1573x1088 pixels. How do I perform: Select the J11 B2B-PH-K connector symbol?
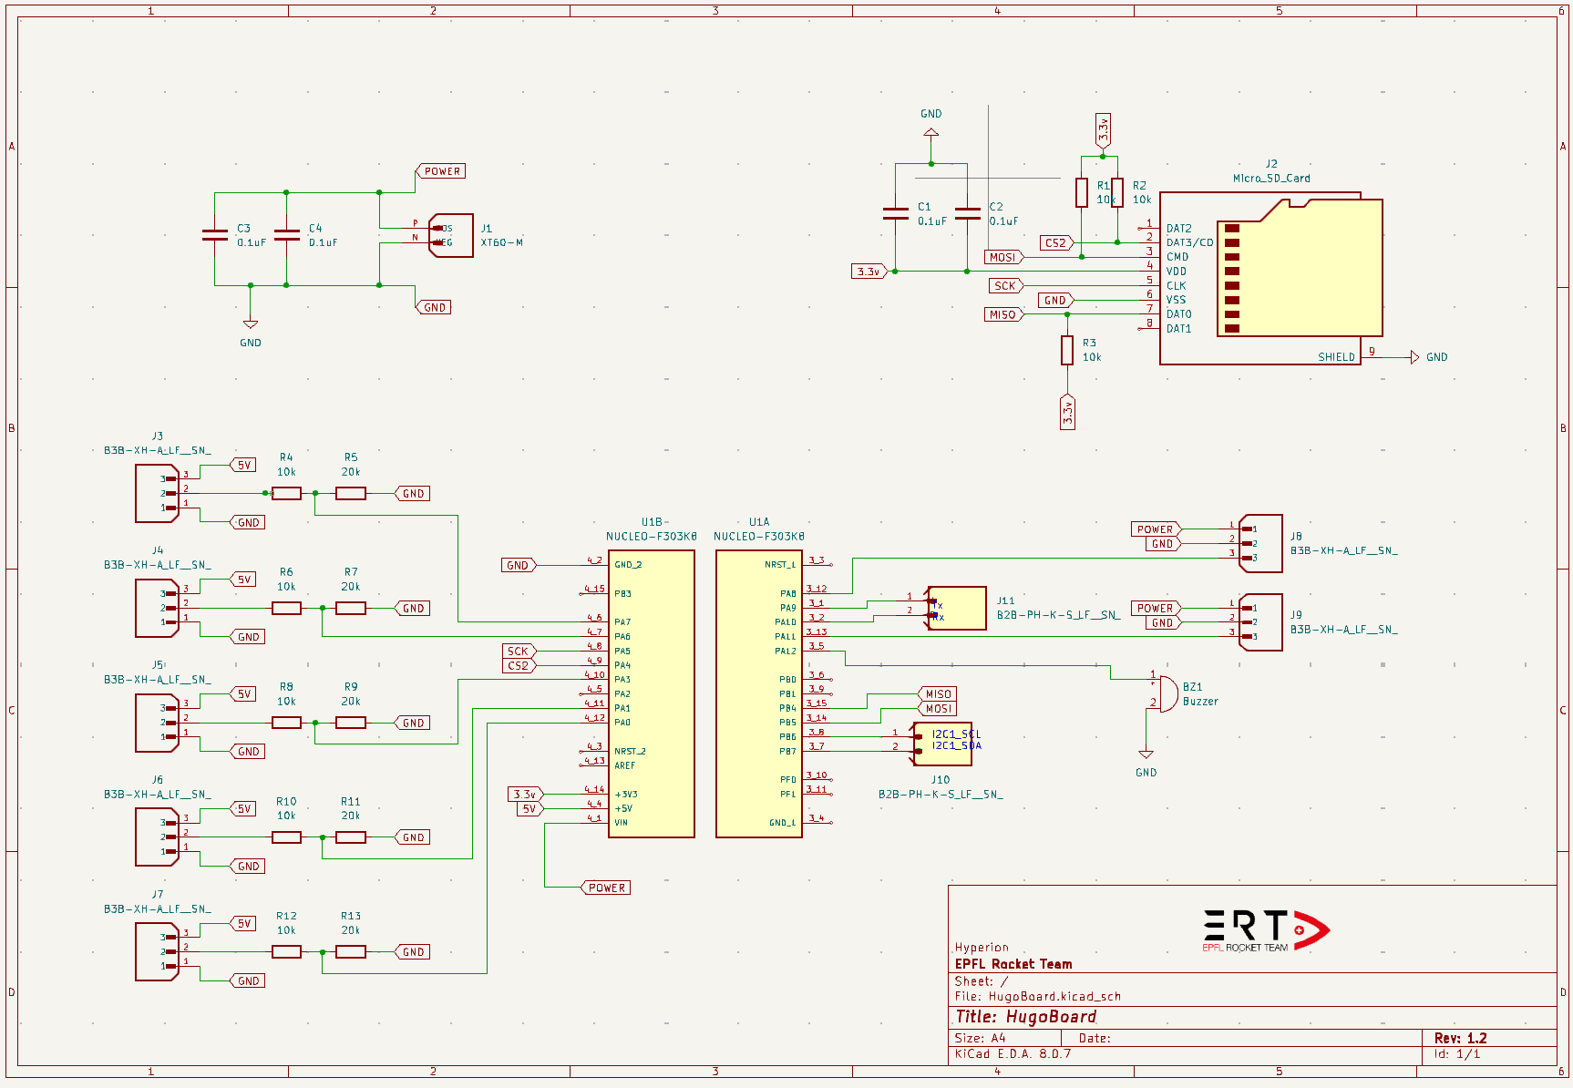tap(957, 608)
